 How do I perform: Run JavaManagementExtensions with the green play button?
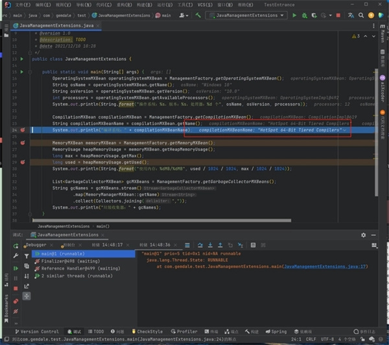[294, 16]
